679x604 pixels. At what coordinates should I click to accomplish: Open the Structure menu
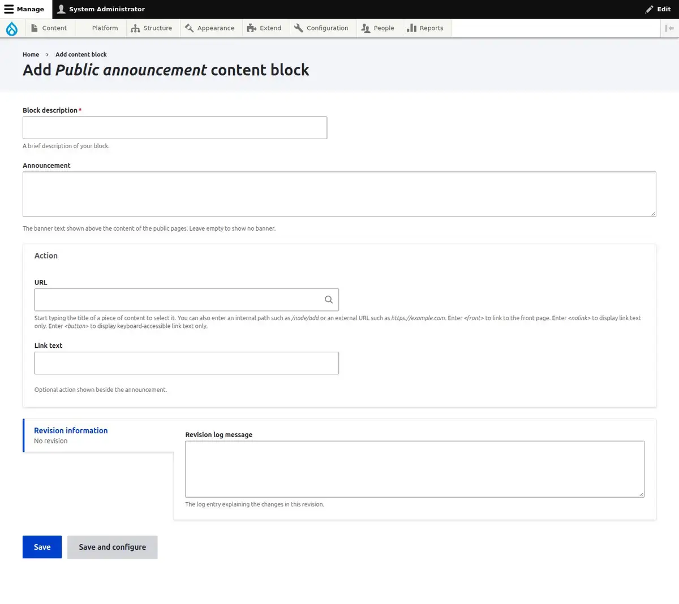point(152,28)
